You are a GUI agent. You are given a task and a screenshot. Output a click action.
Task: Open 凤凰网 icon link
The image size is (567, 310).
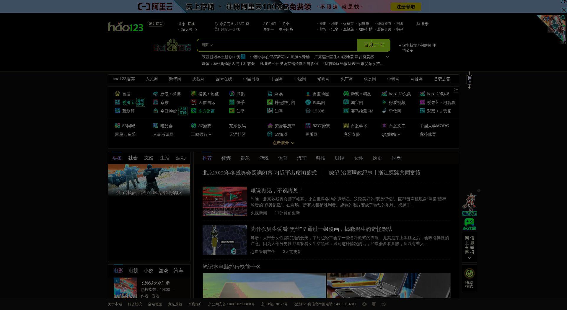(x=308, y=102)
